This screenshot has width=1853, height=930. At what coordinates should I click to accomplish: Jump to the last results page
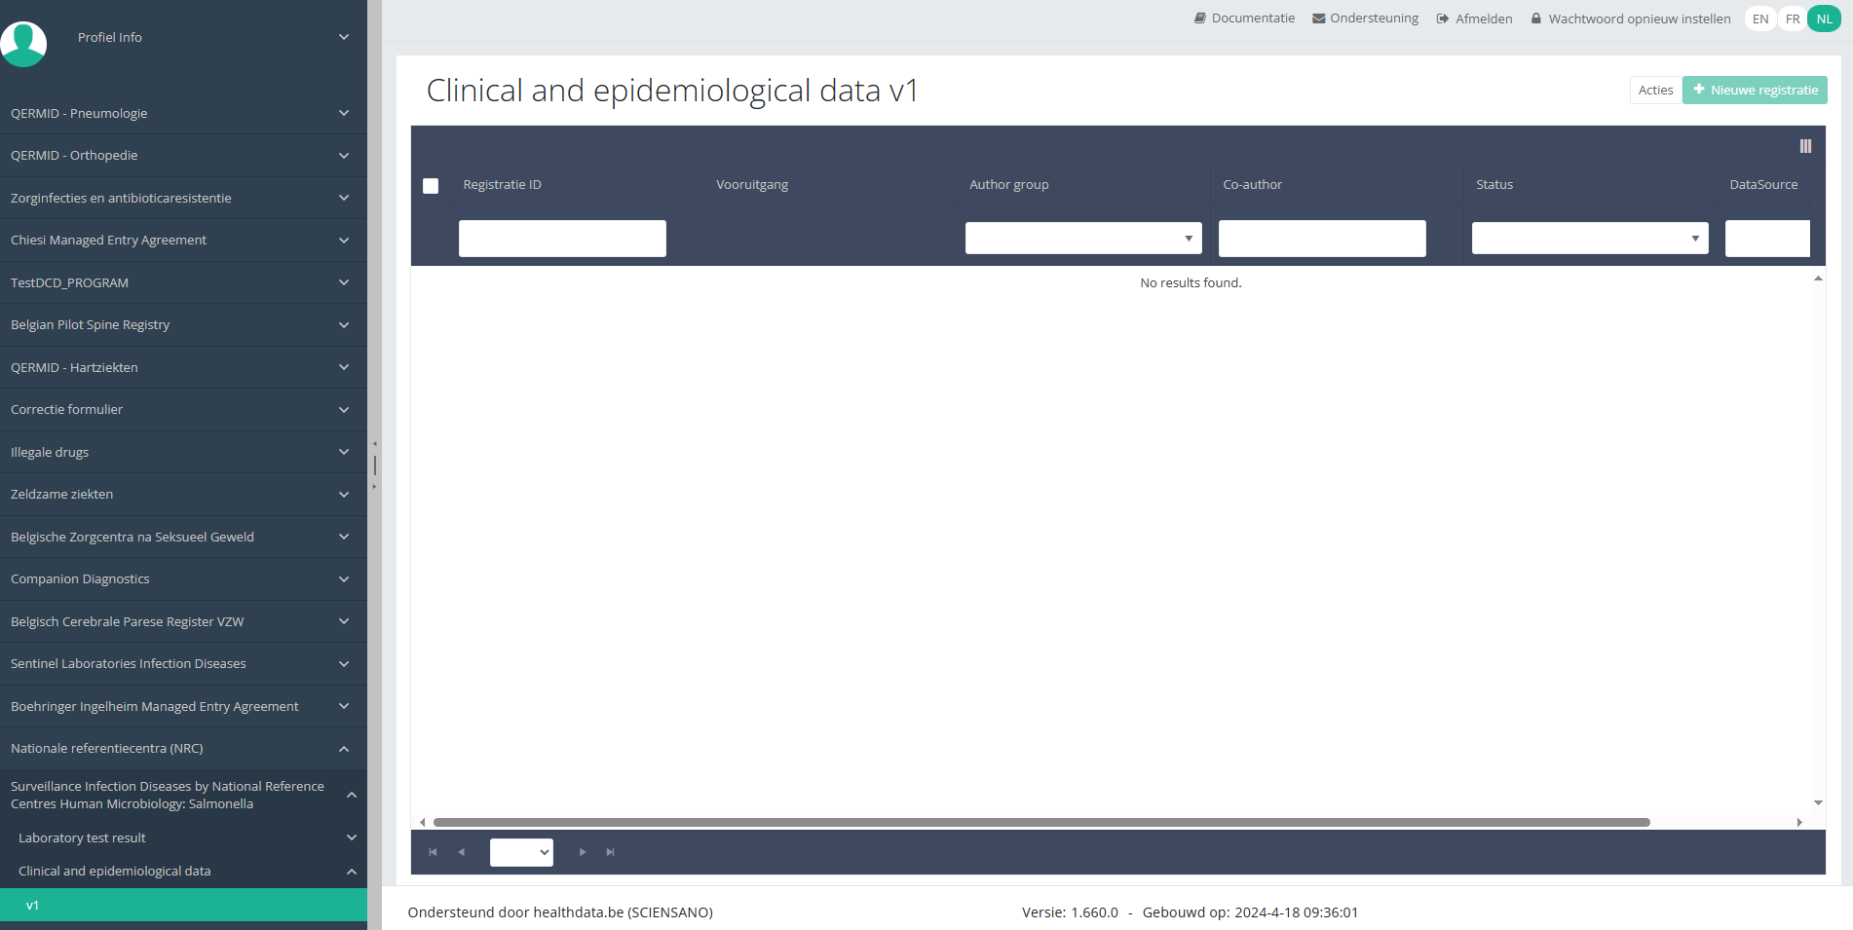point(611,852)
